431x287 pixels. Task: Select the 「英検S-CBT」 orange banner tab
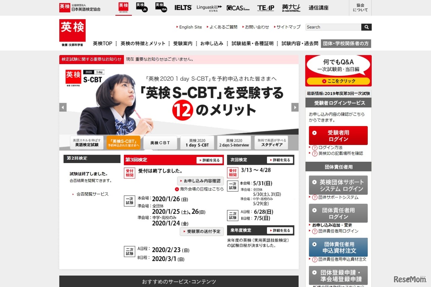pos(124,142)
